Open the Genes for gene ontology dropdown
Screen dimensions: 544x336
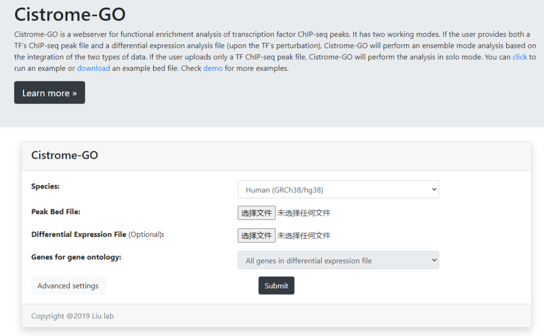point(338,260)
